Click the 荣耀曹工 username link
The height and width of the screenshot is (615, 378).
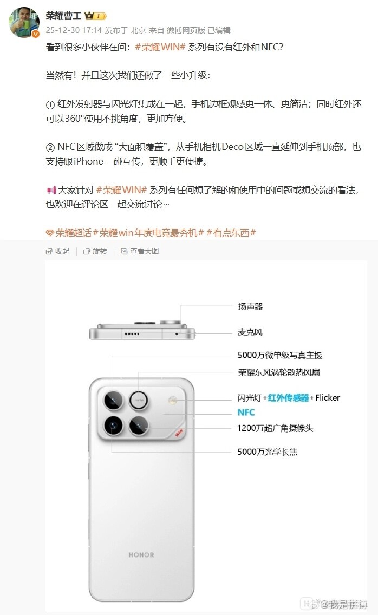pyautogui.click(x=63, y=16)
